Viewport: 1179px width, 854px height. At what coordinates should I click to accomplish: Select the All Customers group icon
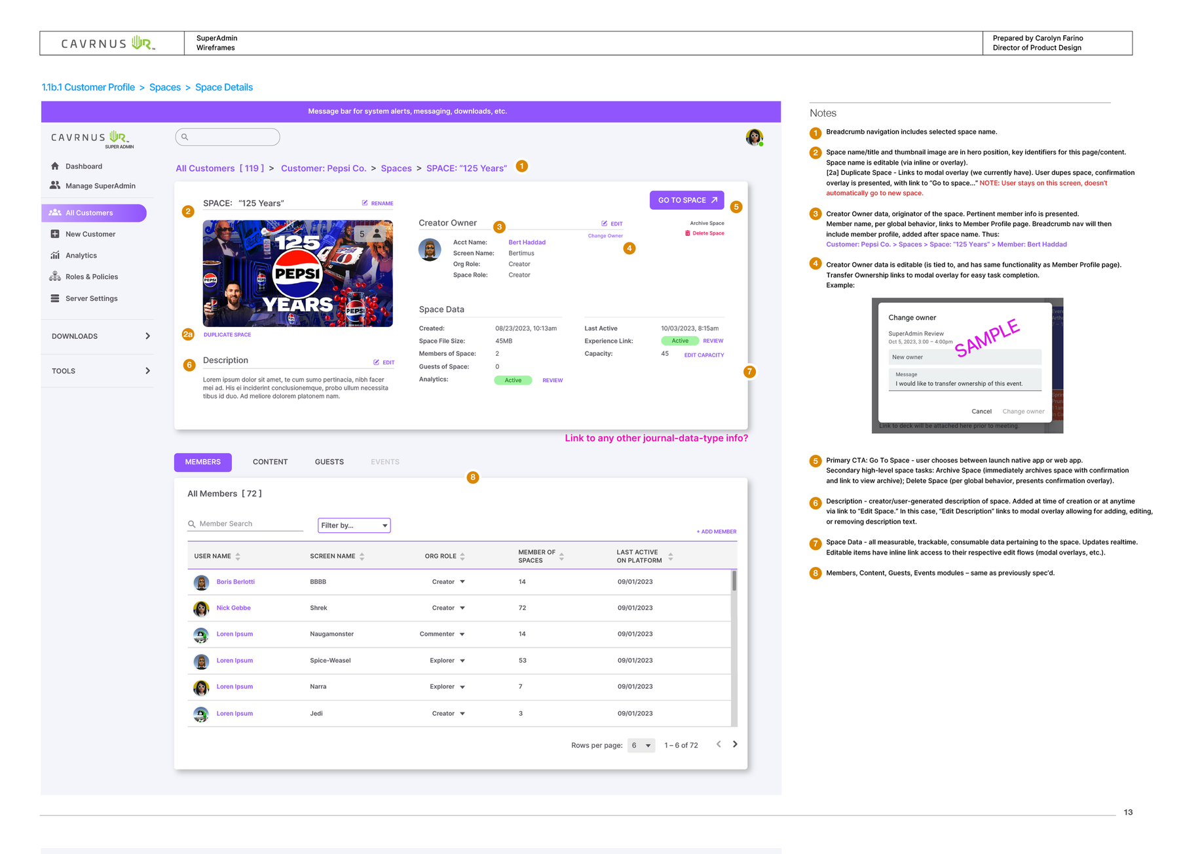click(55, 213)
